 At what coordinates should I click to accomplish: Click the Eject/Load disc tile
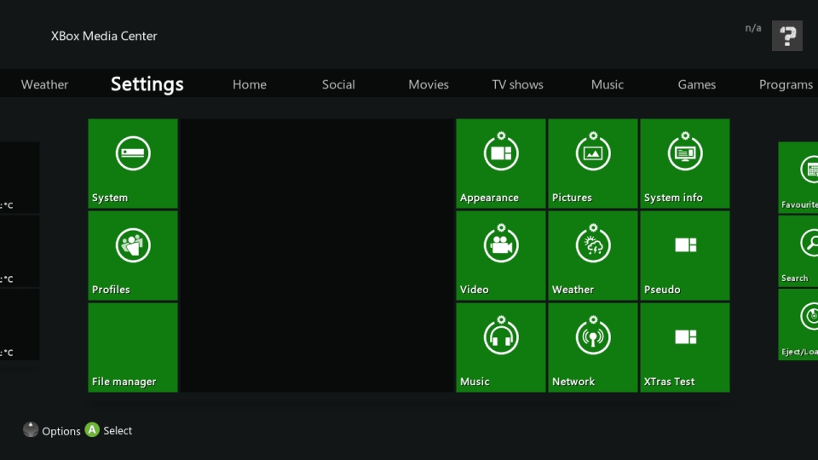tap(798, 325)
